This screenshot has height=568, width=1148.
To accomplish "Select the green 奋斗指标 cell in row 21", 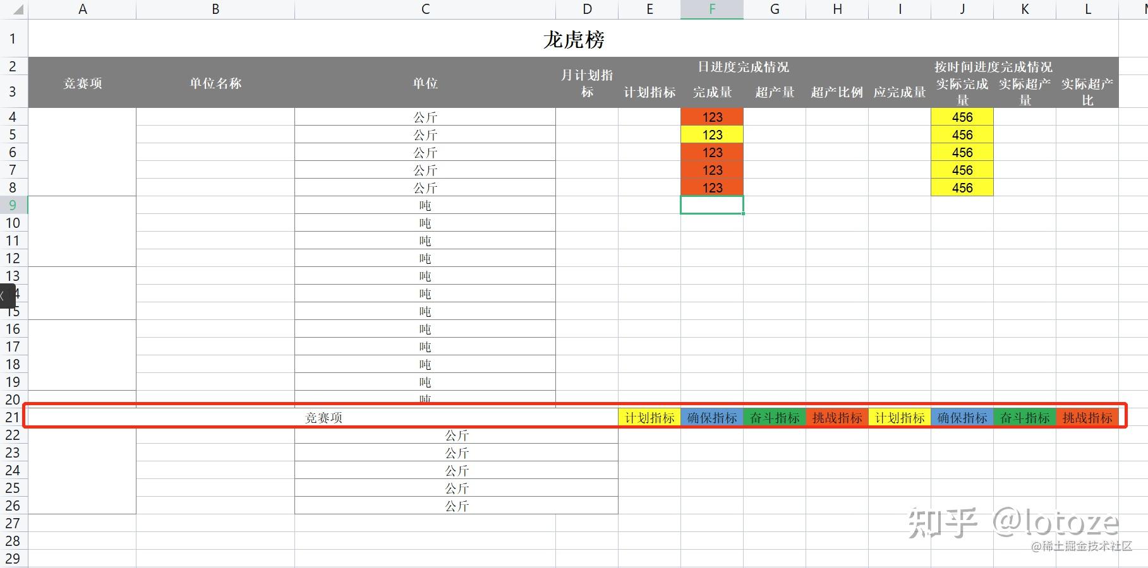I will (774, 417).
